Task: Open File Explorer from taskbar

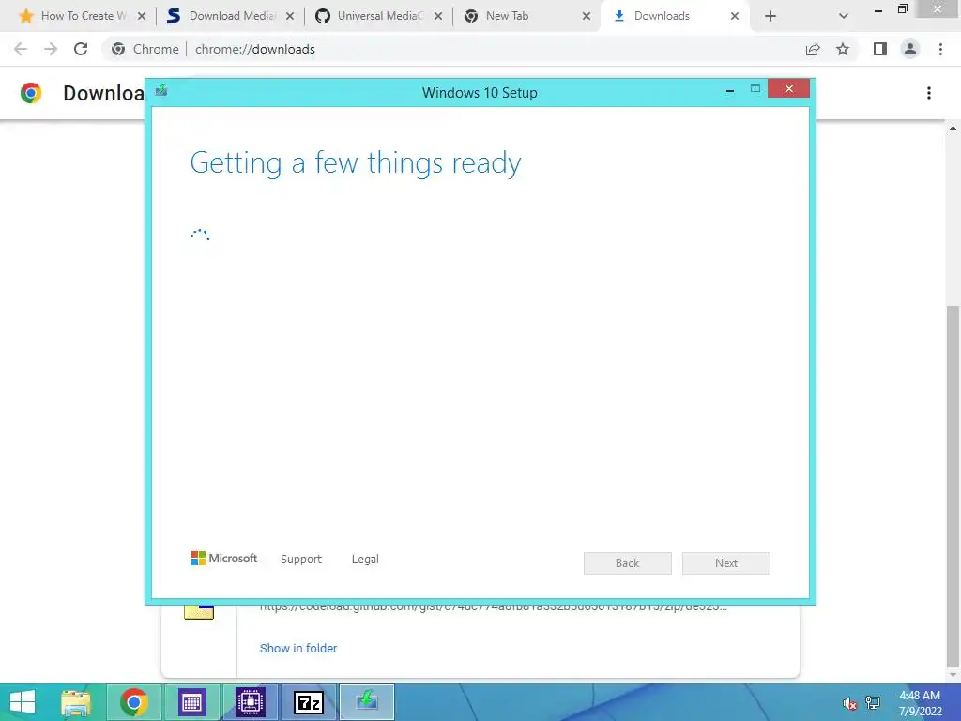Action: 76,702
